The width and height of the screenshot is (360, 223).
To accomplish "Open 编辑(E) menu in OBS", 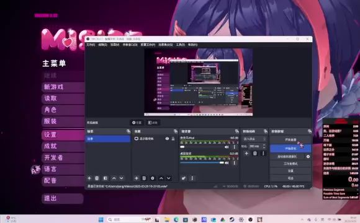I will (x=102, y=45).
